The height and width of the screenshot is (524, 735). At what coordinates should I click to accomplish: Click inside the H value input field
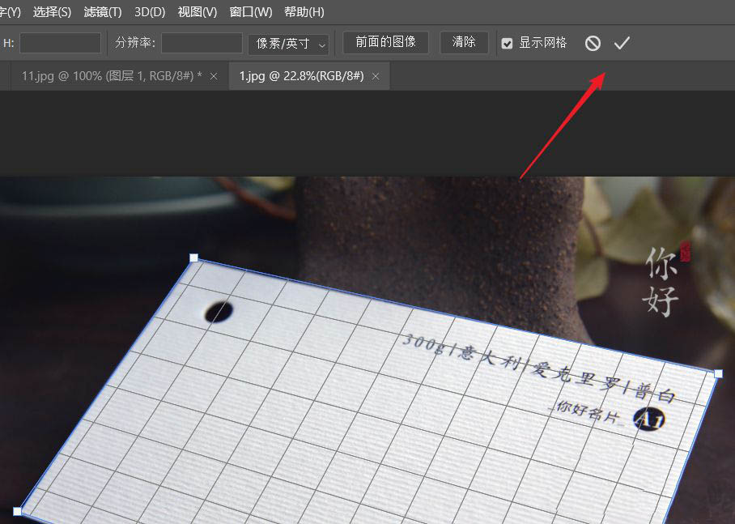[x=60, y=43]
